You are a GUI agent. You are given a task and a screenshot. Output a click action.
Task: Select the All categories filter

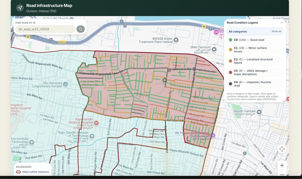point(255,32)
